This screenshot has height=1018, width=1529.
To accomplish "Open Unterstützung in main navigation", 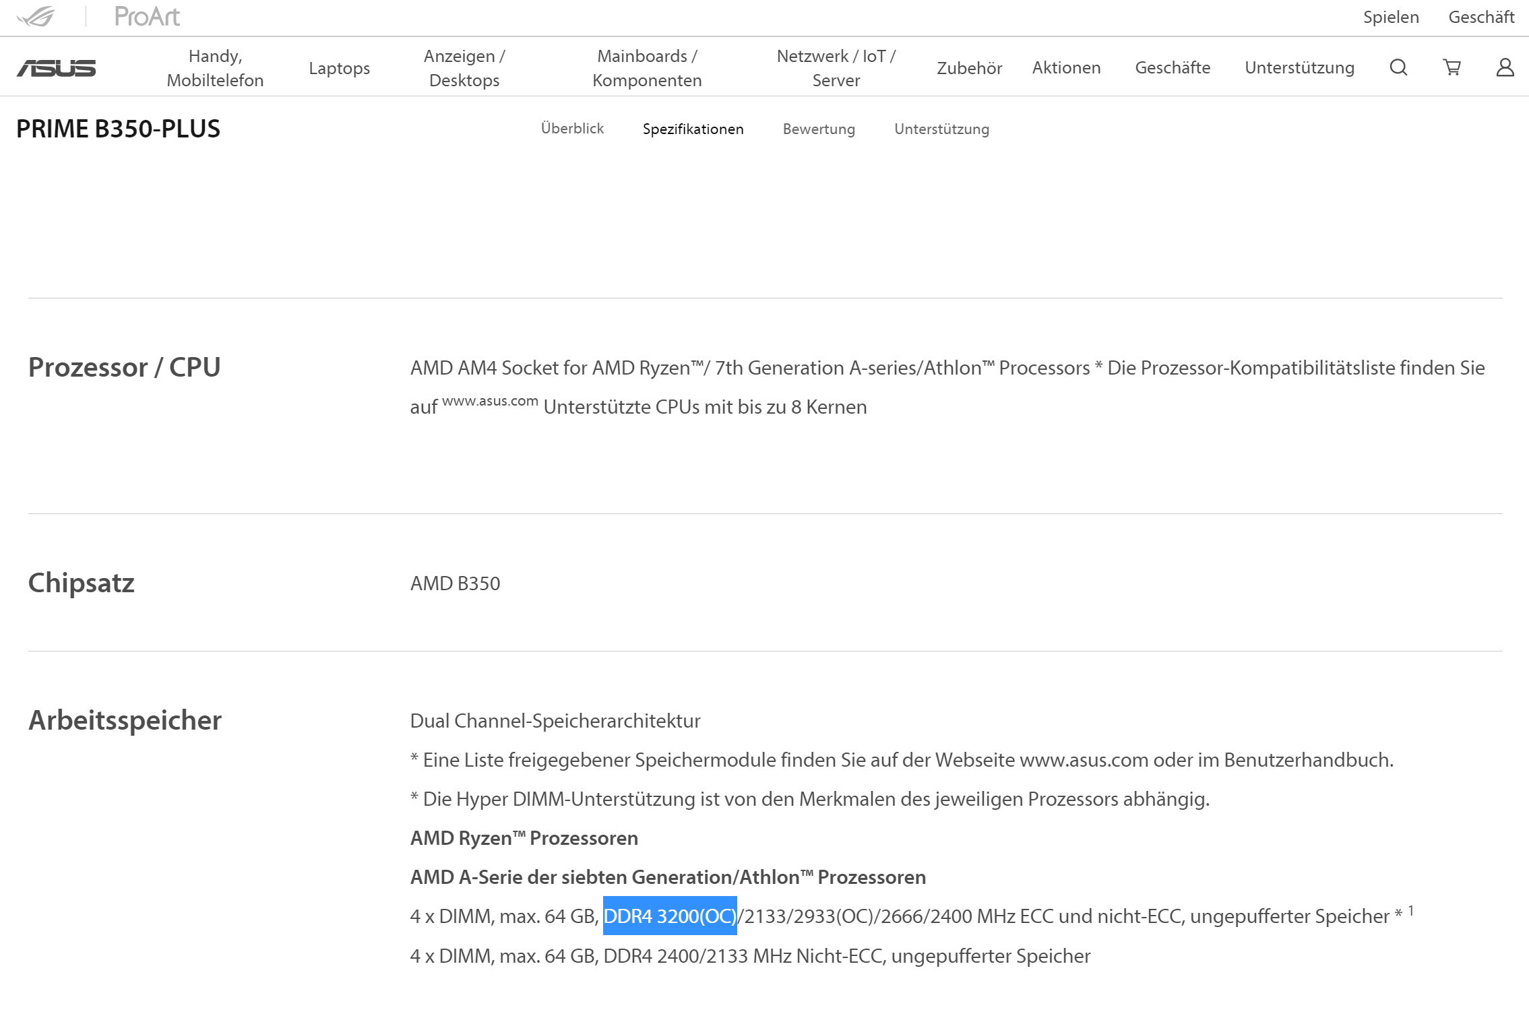I will tap(1299, 67).
